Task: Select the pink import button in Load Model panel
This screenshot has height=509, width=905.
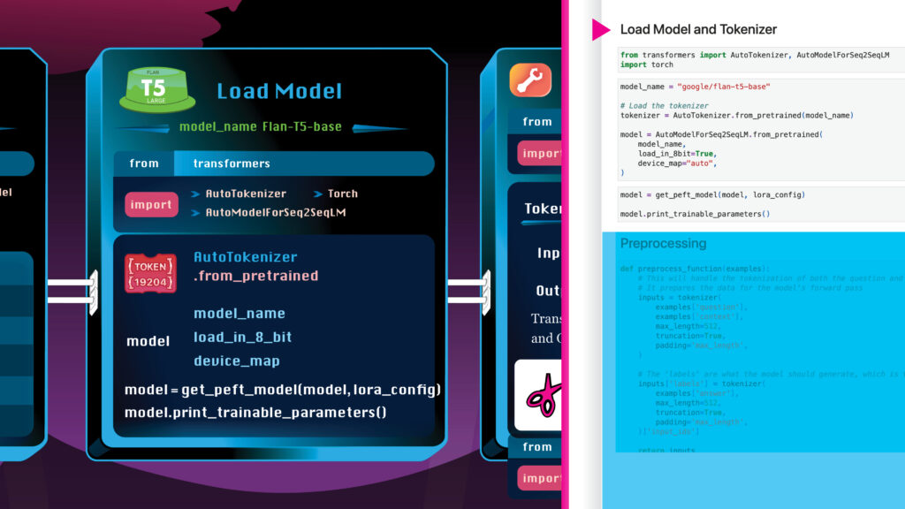Action: (151, 205)
